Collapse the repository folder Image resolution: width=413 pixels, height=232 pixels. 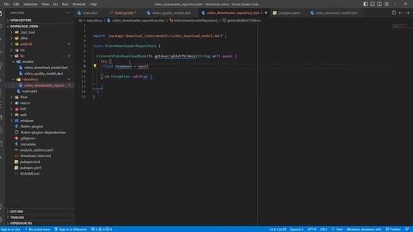(x=30, y=79)
